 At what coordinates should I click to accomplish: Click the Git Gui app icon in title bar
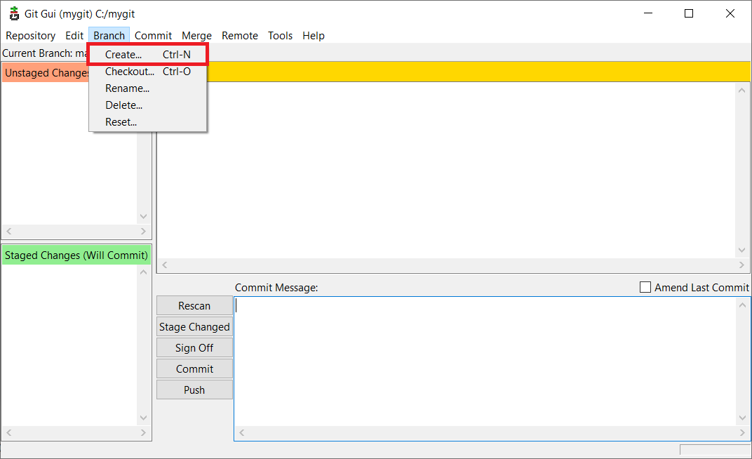click(14, 13)
